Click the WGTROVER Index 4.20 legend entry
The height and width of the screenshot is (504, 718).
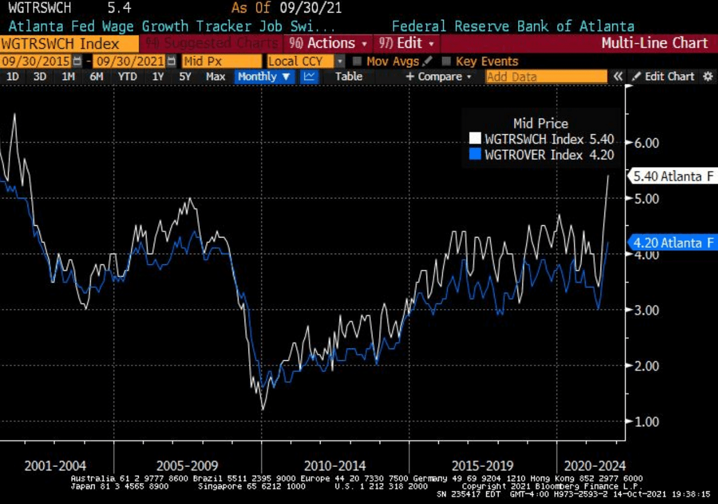click(x=549, y=154)
